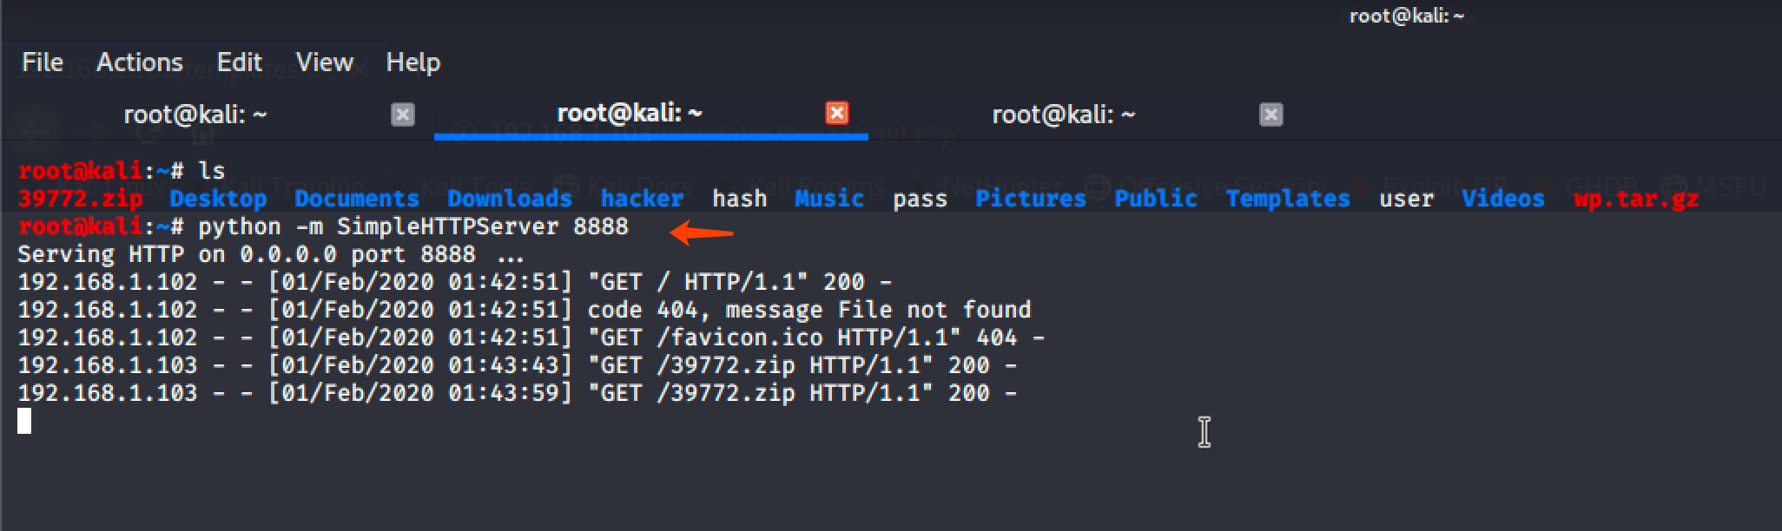Open the Actions menu
1782x531 pixels.
click(x=140, y=62)
